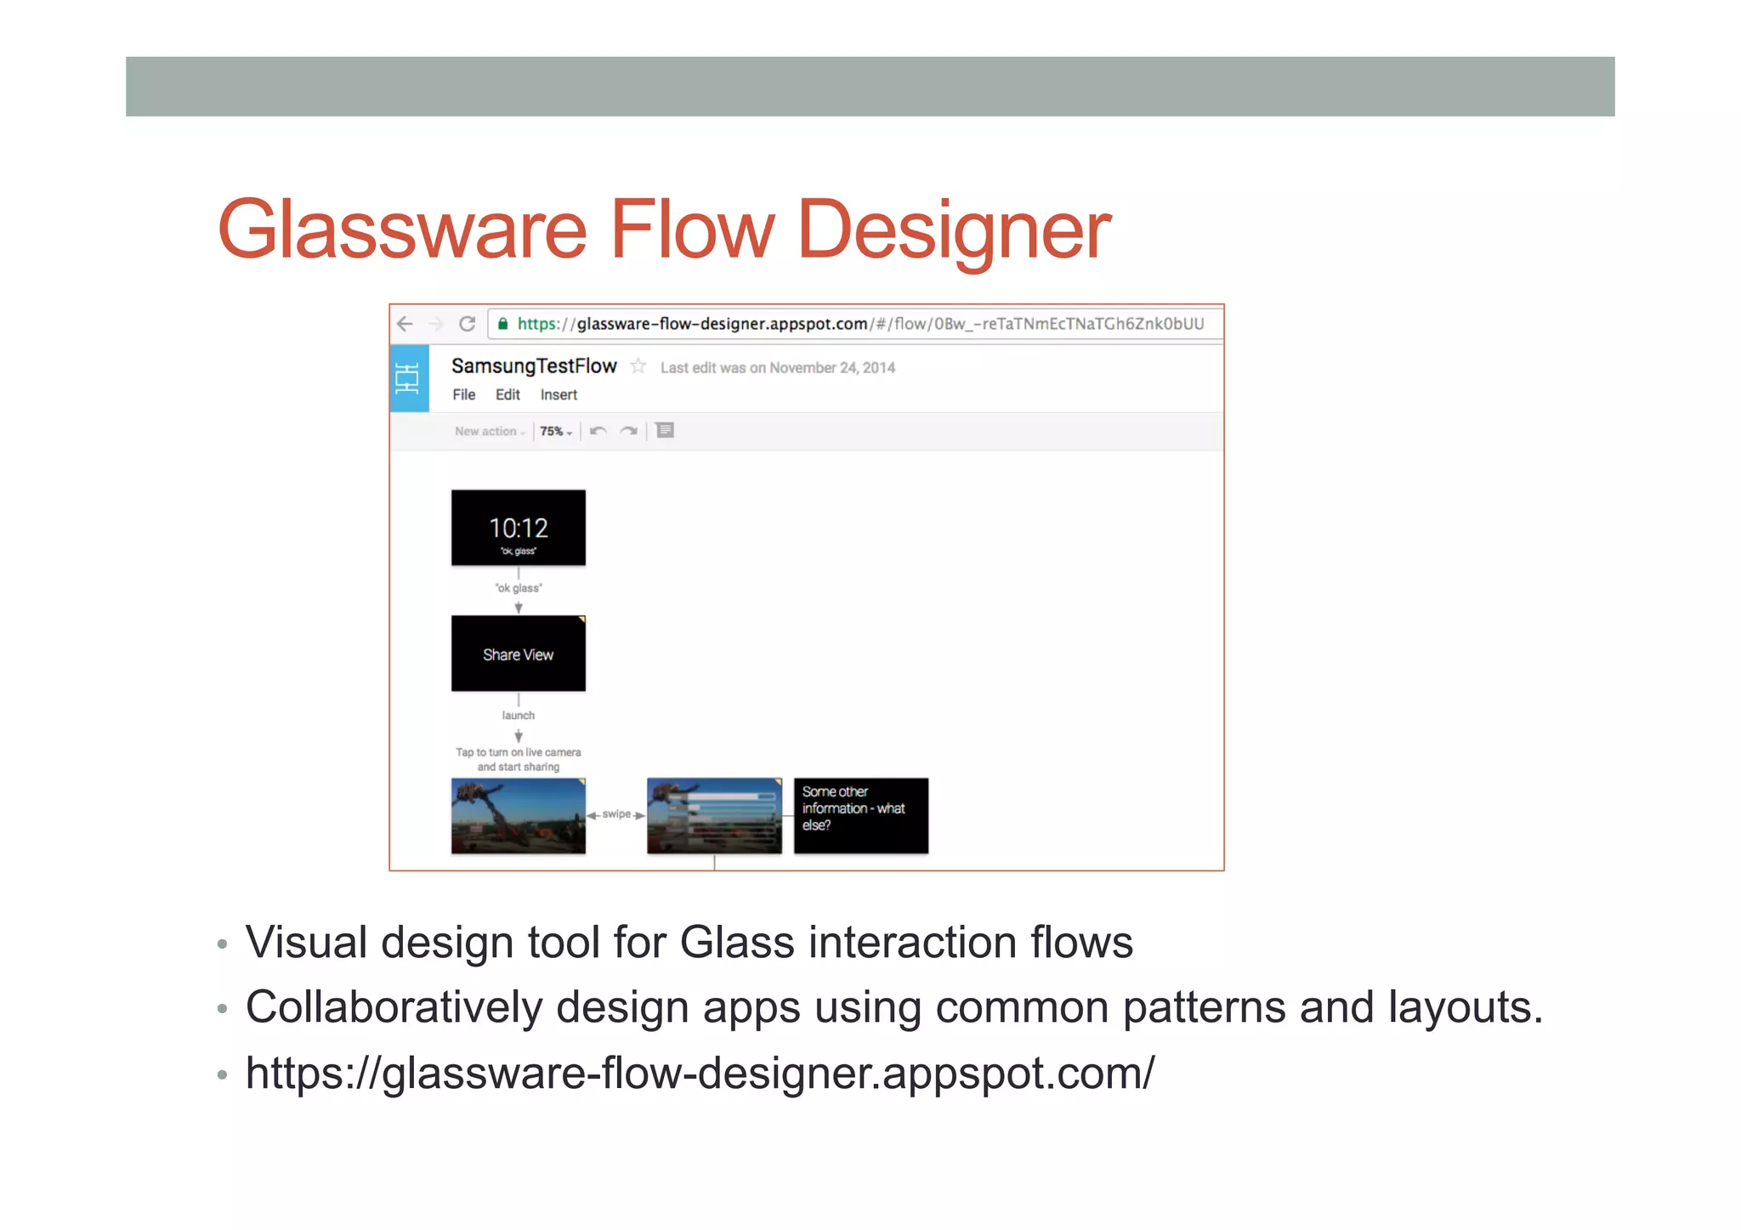Viewport: 1741px width, 1230px height.
Task: Click the green secure padlock icon
Action: pos(503,324)
